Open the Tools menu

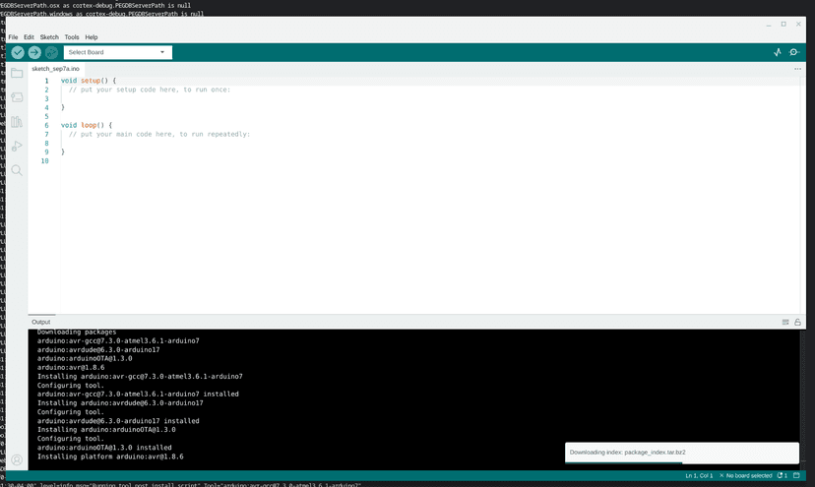coord(72,37)
